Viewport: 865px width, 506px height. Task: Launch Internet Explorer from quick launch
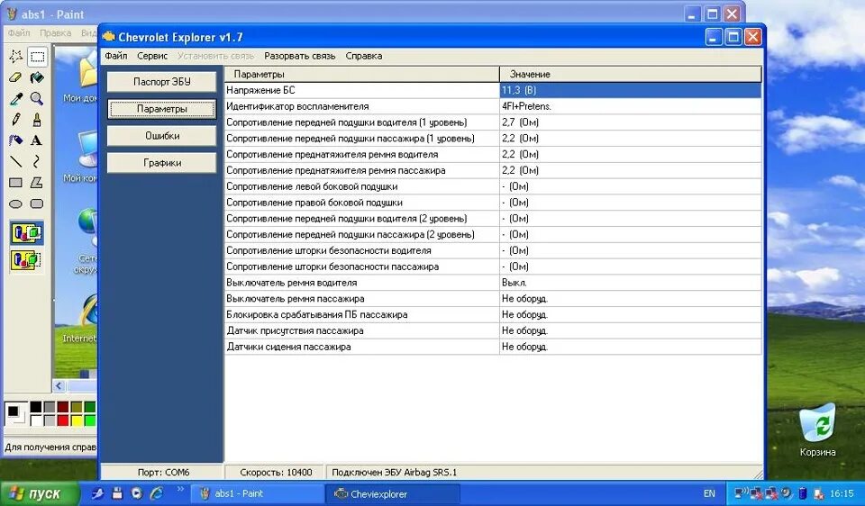[157, 493]
